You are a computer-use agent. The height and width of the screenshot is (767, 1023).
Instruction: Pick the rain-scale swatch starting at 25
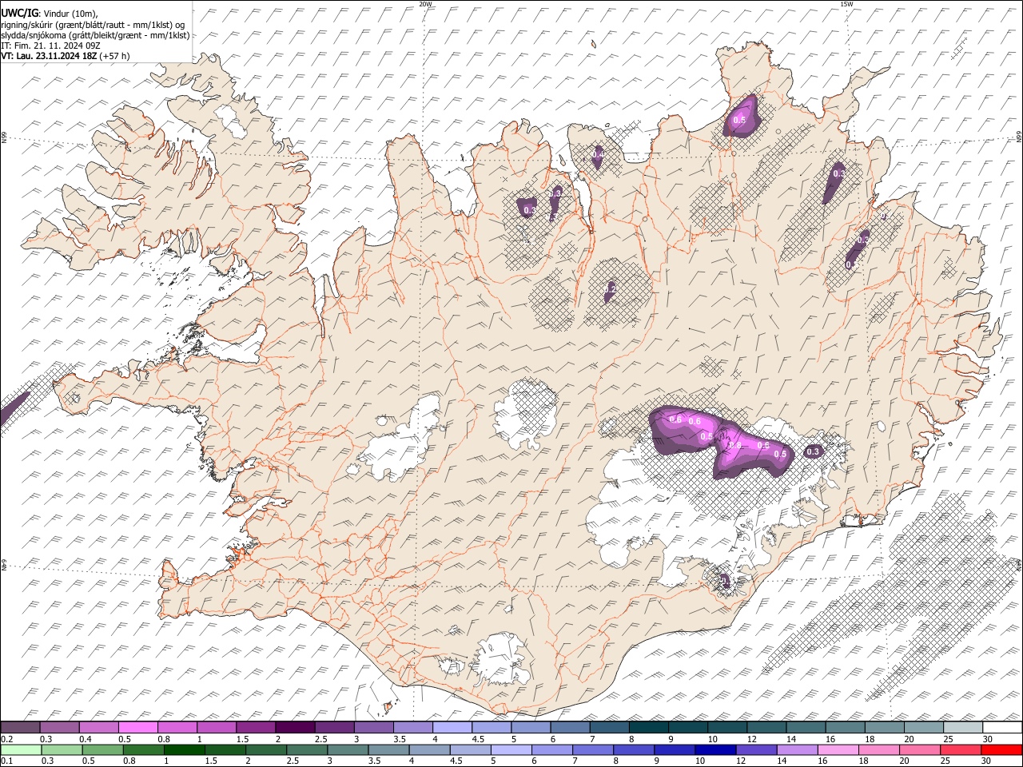[x=961, y=749]
